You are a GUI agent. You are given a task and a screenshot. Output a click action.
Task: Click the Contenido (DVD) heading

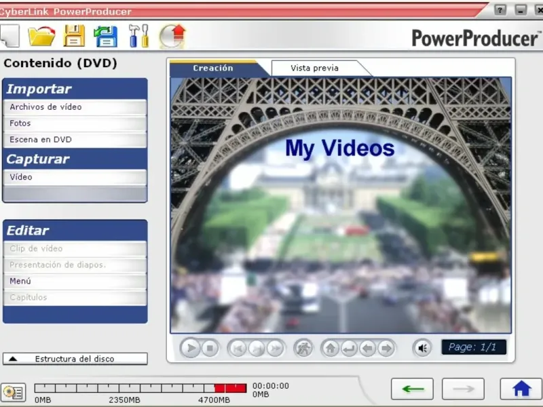point(60,63)
